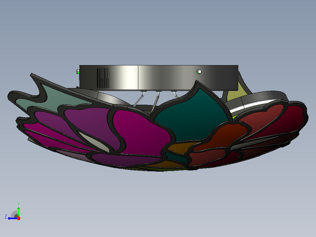Click the "Y" label of the triad
This screenshot has width=316, height=237.
pos(18,204)
